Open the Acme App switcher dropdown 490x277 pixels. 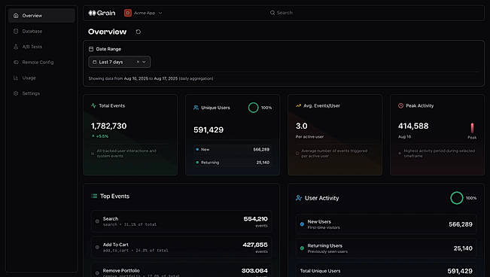tap(144, 13)
